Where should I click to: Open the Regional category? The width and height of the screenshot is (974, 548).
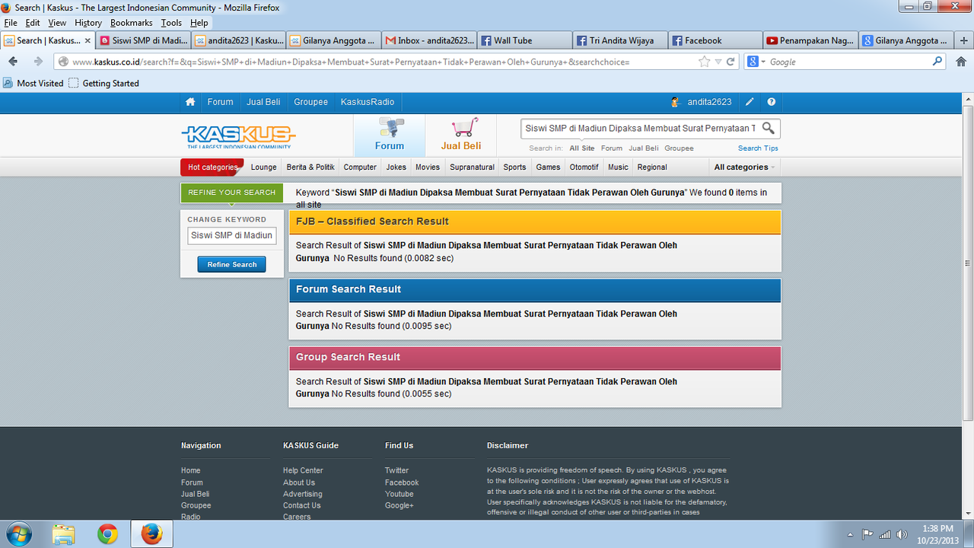pos(652,167)
